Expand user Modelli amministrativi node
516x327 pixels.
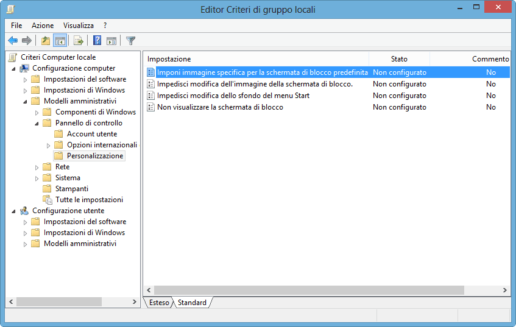[x=26, y=244]
